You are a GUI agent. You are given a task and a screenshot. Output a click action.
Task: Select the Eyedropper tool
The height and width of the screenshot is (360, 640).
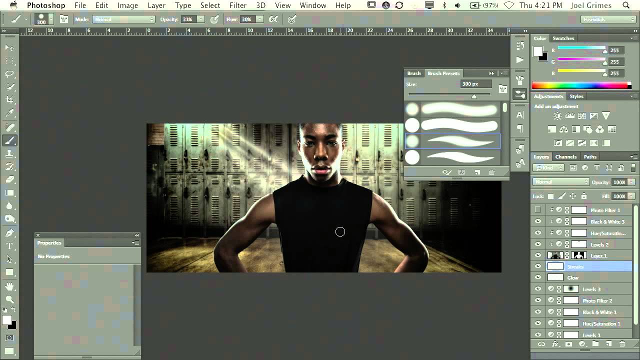9,113
